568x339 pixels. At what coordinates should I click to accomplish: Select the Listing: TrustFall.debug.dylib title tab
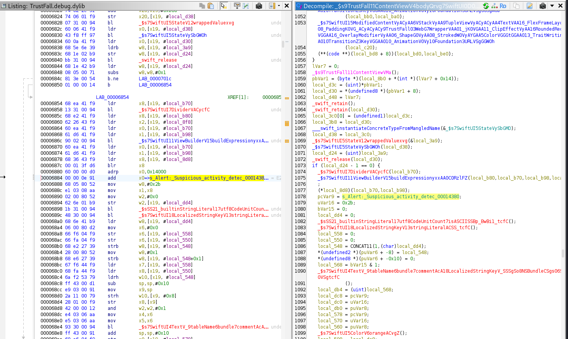(47, 6)
